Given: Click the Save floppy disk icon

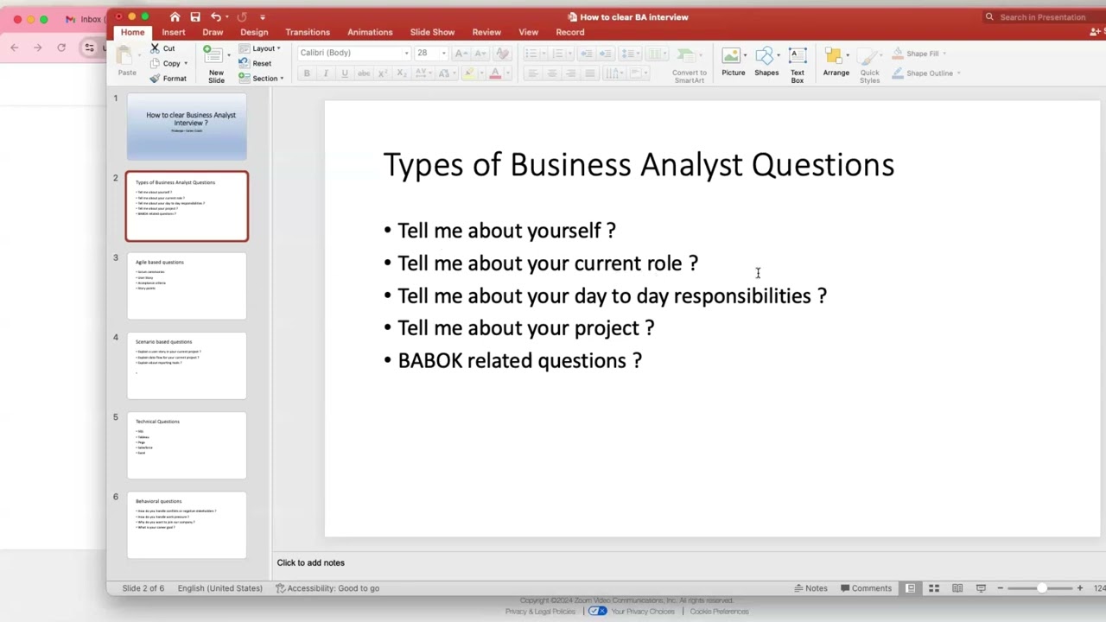Looking at the screenshot, I should tap(195, 16).
